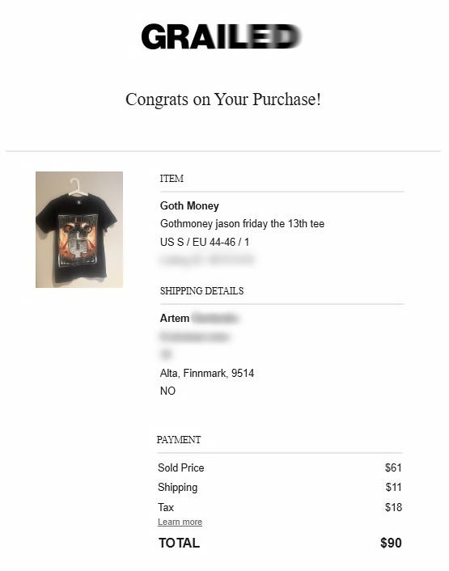Click the $61 sold price amount

(x=393, y=467)
